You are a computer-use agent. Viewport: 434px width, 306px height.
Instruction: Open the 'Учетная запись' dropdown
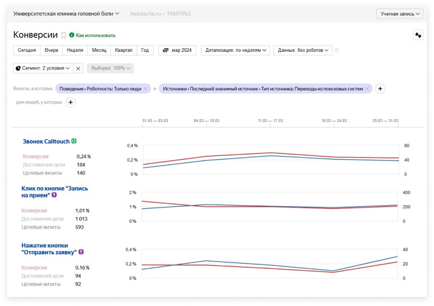click(399, 14)
